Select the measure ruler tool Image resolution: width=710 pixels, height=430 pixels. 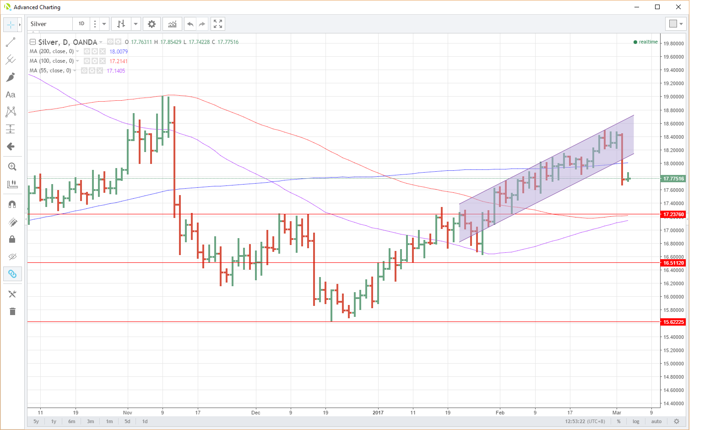(x=12, y=184)
